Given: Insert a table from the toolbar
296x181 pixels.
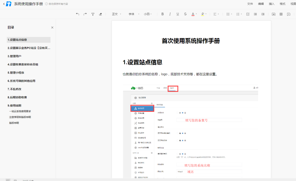Looking at the screenshot, I should point(281,14).
